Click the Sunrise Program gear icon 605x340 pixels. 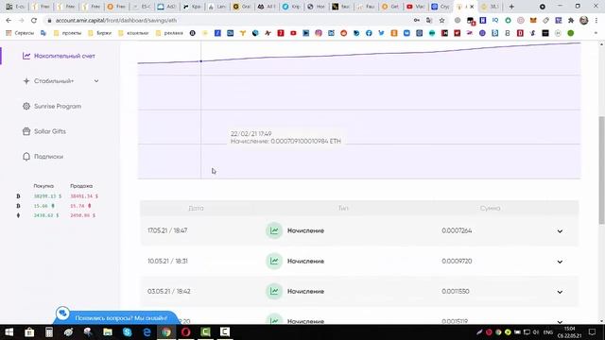(26, 106)
